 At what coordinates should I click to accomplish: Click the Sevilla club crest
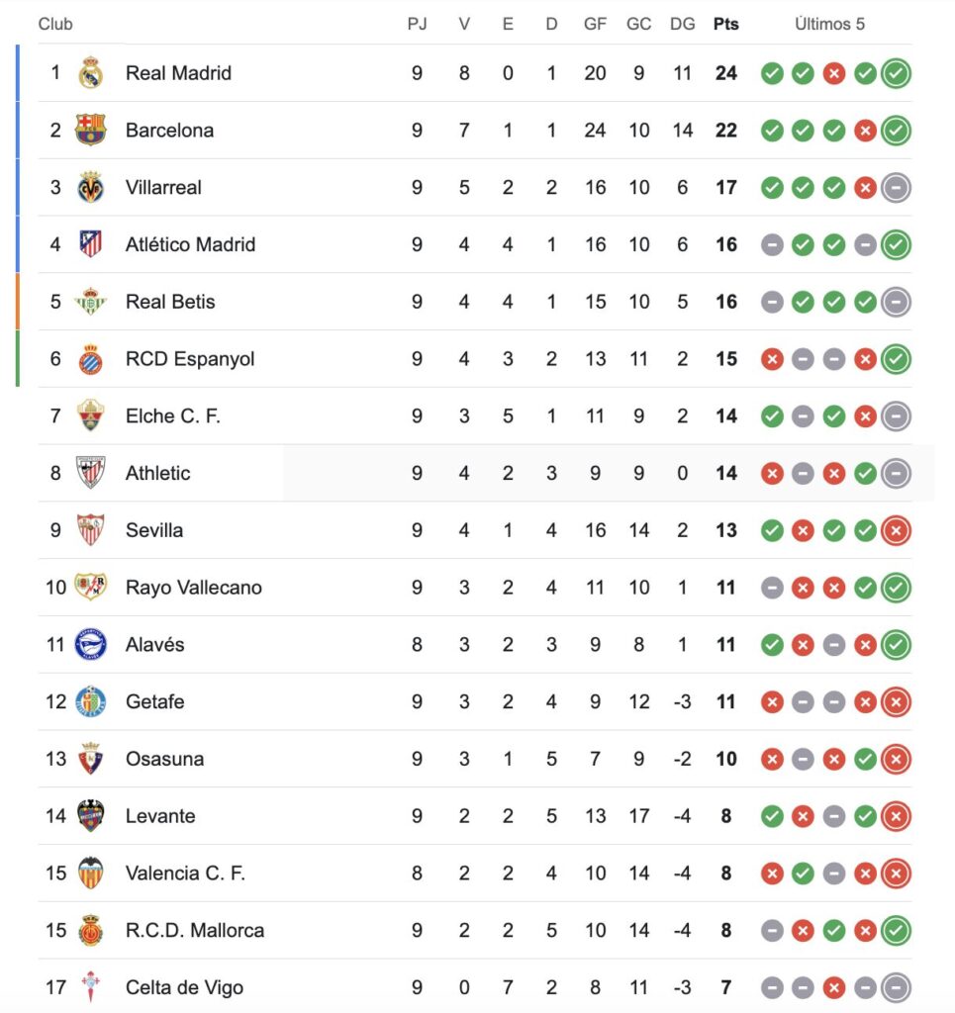(x=91, y=530)
